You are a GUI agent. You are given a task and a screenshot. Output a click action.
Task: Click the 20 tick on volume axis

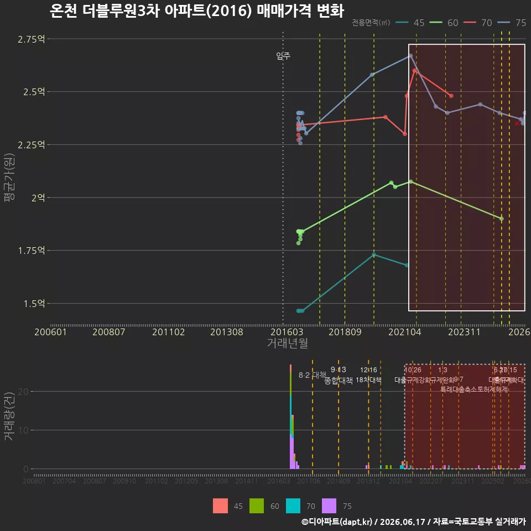(23, 392)
